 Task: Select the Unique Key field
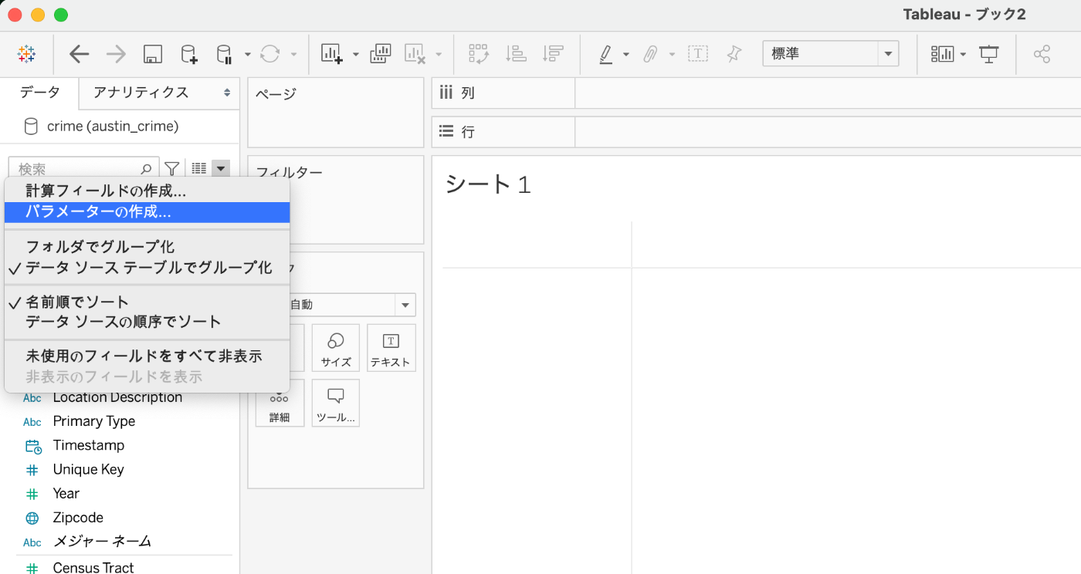pyautogui.click(x=89, y=469)
